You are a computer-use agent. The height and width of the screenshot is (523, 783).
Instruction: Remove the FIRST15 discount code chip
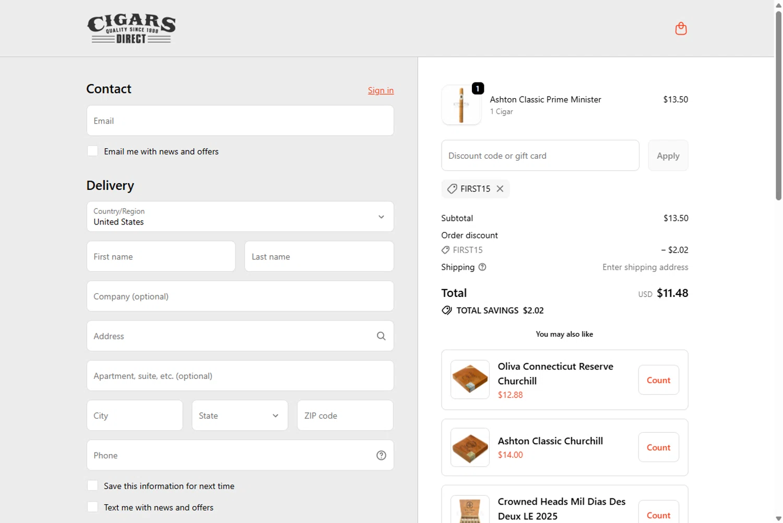click(500, 189)
